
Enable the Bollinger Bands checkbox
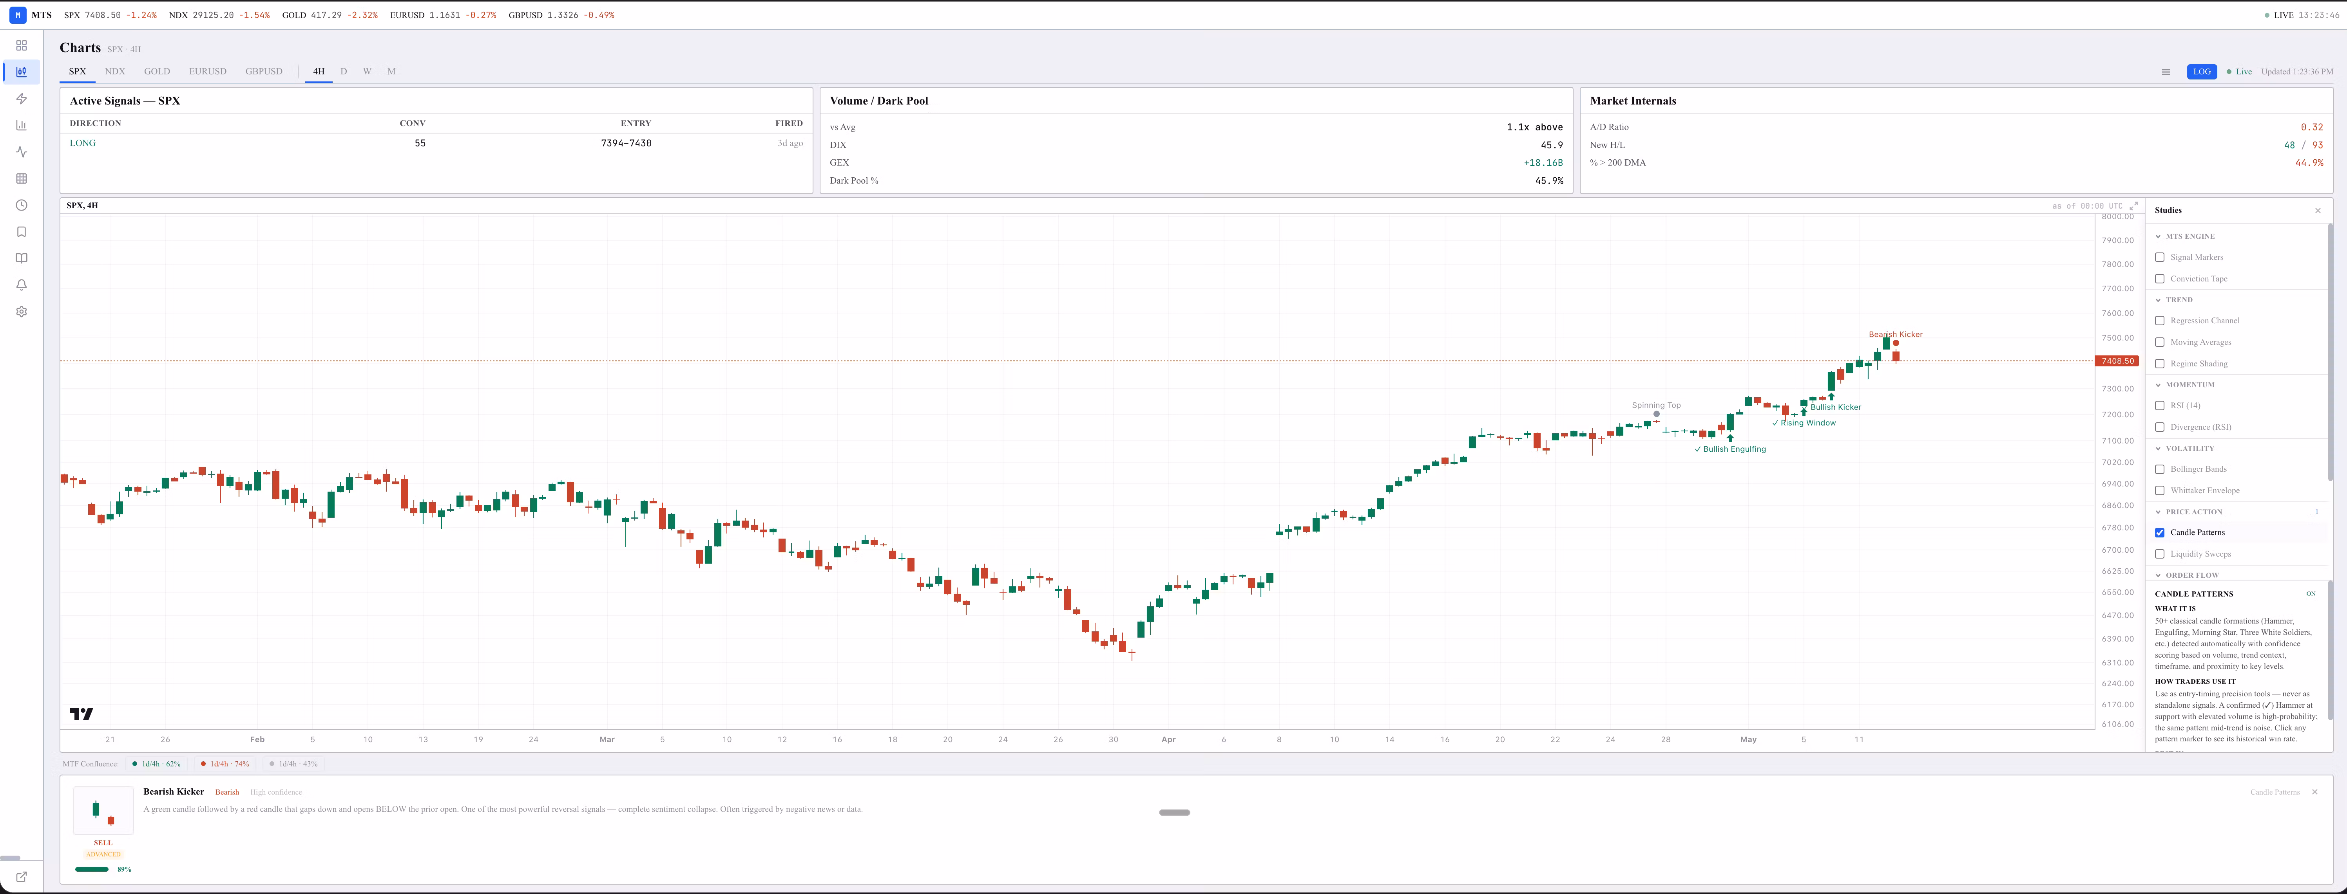(2159, 470)
